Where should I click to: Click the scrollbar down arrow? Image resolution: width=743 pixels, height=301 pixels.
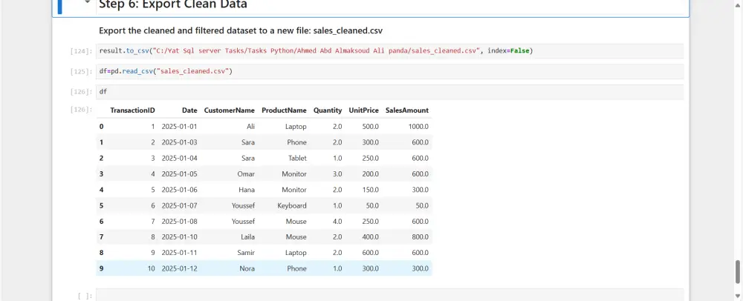(x=738, y=296)
